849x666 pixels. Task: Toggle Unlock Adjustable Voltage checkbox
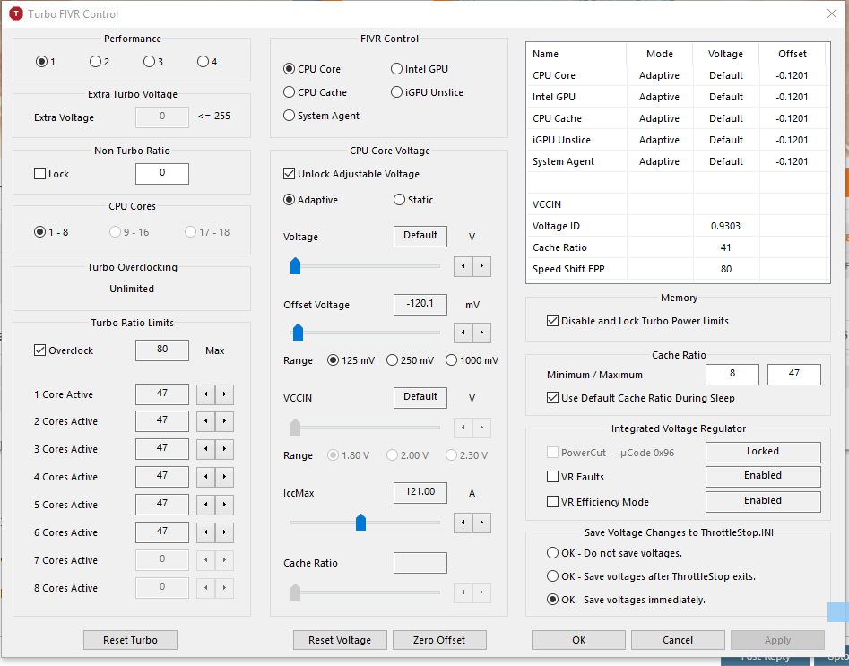[351, 174]
